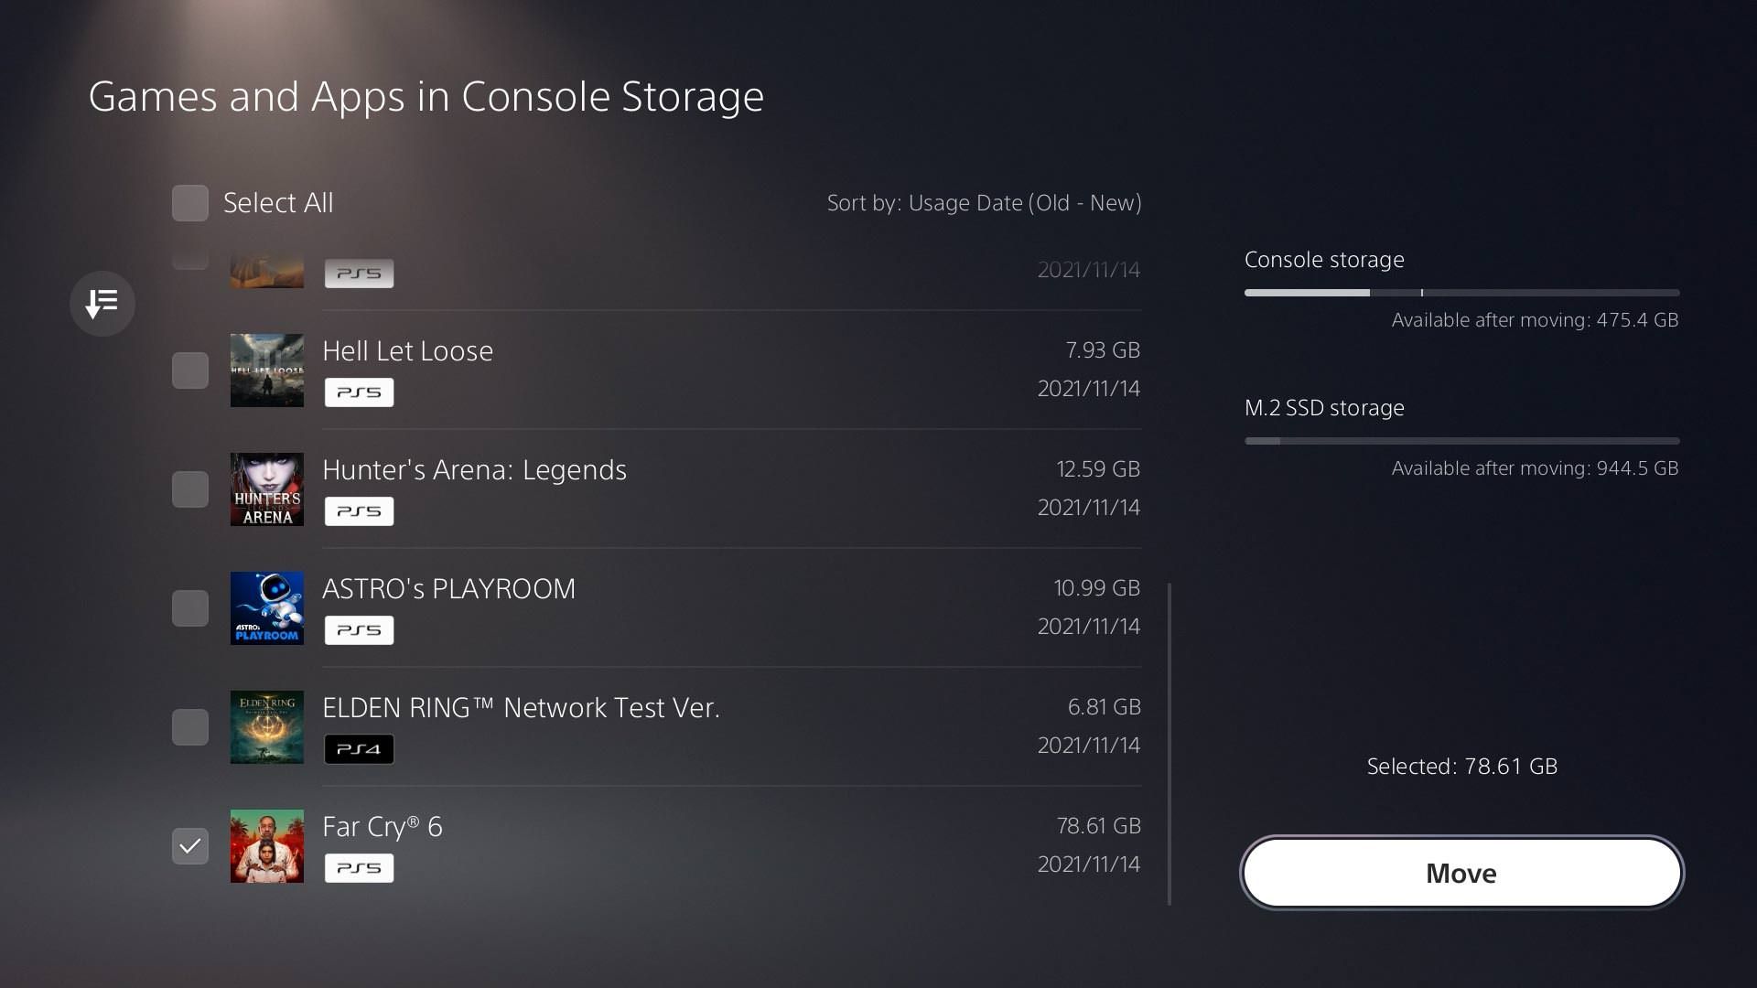Open the Sort by Usage Date dropdown
The width and height of the screenshot is (1757, 988).
tap(984, 203)
